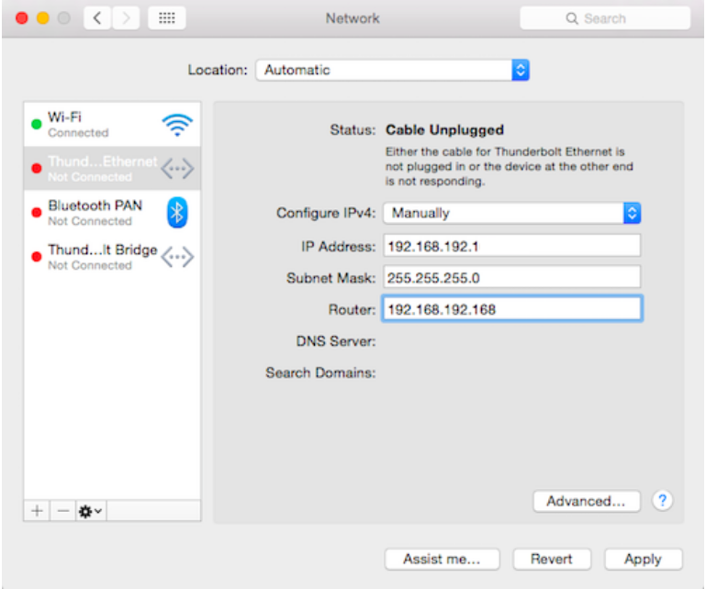The width and height of the screenshot is (706, 589).
Task: Click the plus icon to add service
Action: click(x=37, y=511)
